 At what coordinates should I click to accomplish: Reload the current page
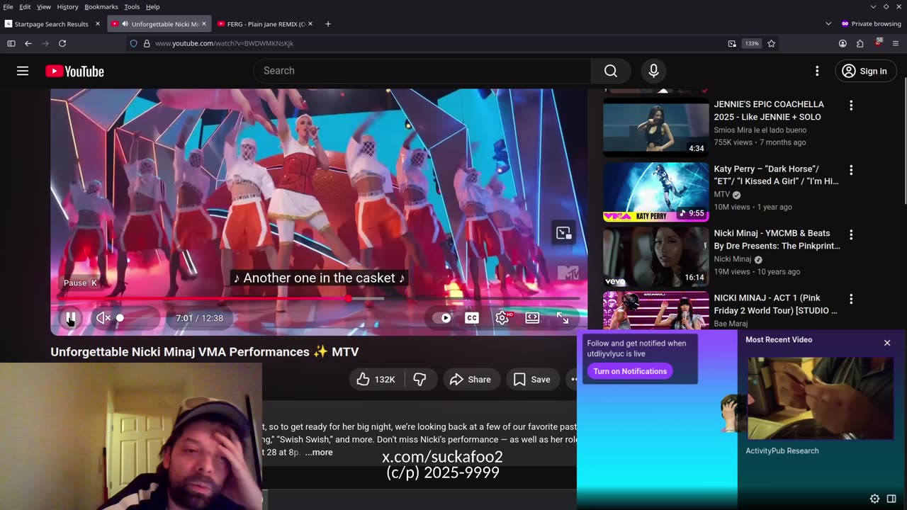pos(62,43)
